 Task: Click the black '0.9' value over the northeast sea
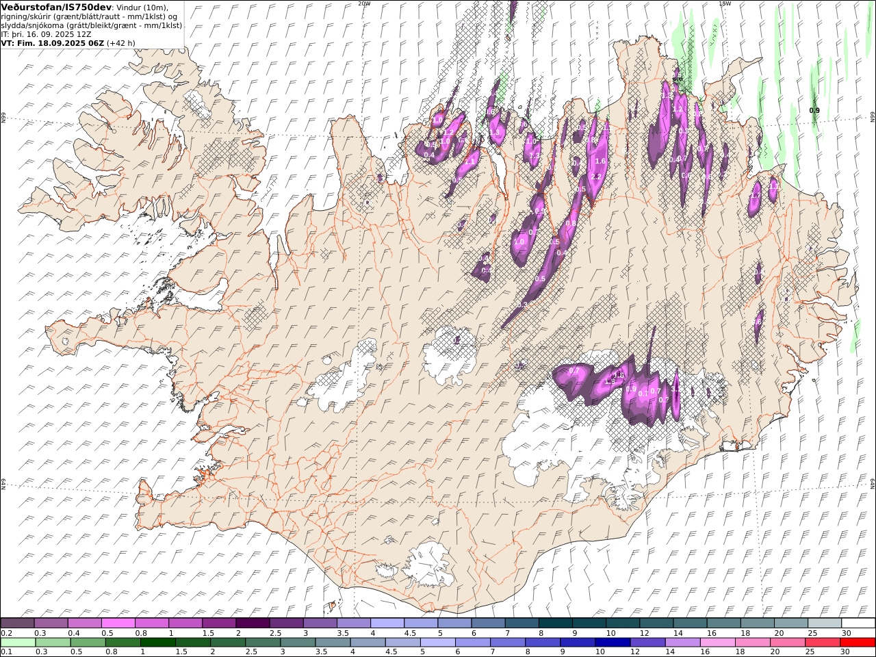click(814, 110)
